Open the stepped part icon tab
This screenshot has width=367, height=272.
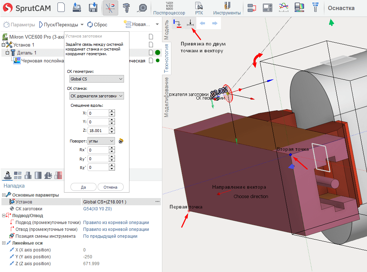[28, 175]
